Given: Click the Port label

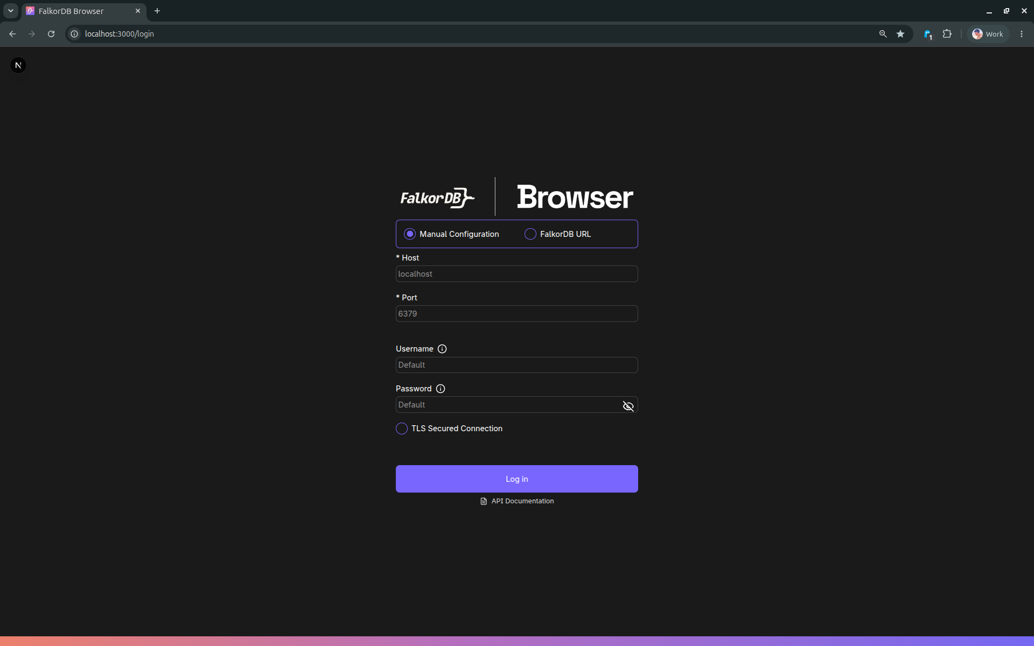Looking at the screenshot, I should pos(407,298).
